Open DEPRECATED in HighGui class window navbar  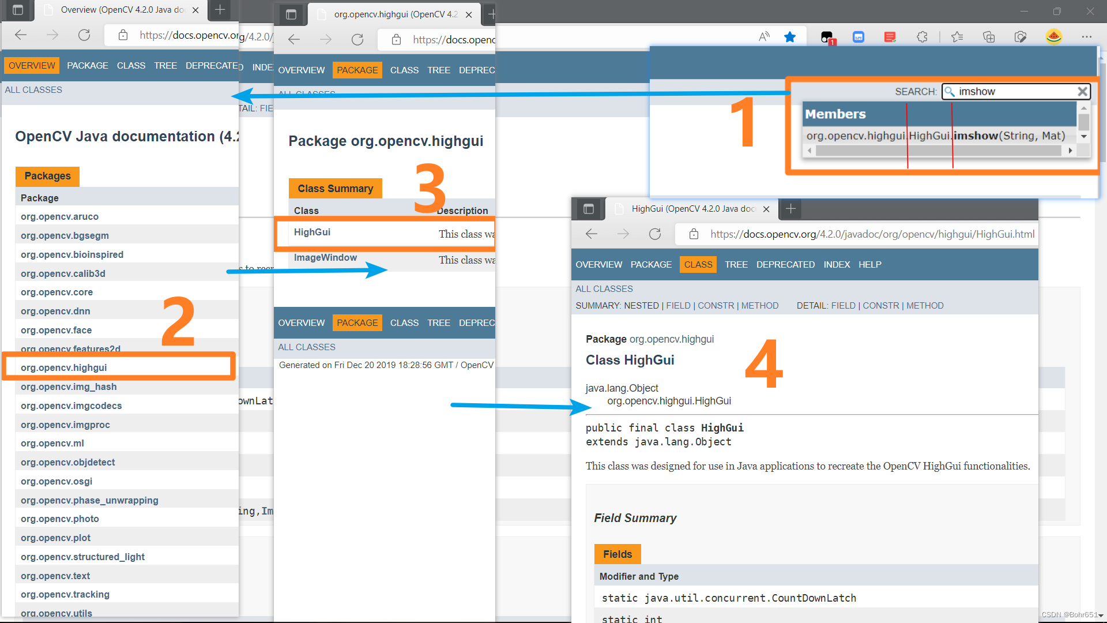click(x=785, y=264)
